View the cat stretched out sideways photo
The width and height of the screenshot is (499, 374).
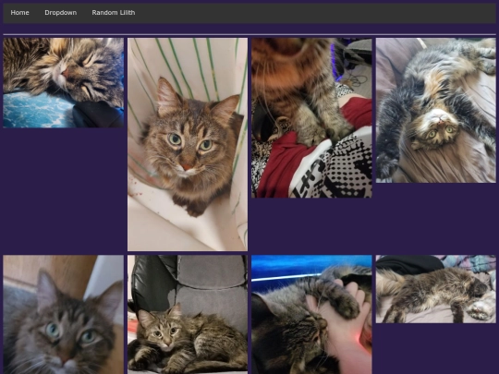coord(436,289)
